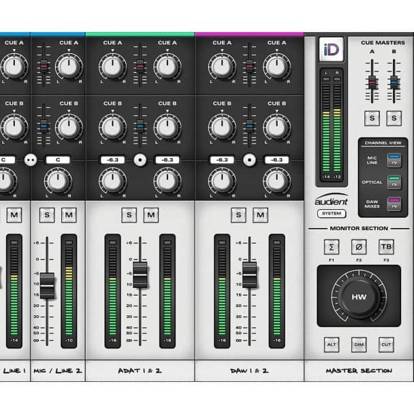Solo the ADAT 1 & 2 channel
The image size is (414, 414).
click(x=129, y=215)
